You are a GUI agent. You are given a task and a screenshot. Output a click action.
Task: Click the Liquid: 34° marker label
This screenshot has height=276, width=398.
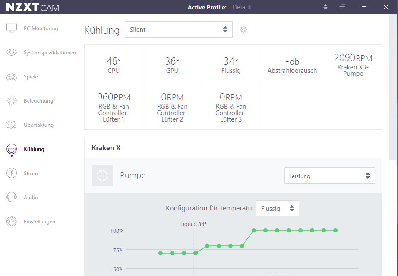(193, 224)
